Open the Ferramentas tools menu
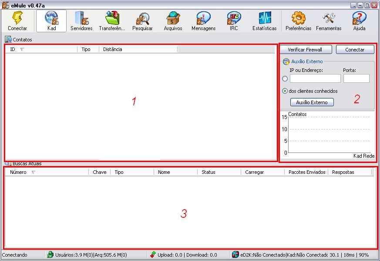Screen dimensions: 380x261 329,21
